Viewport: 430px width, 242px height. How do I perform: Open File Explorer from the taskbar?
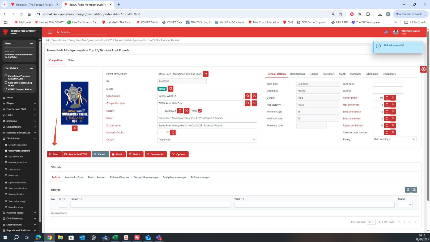point(60,237)
